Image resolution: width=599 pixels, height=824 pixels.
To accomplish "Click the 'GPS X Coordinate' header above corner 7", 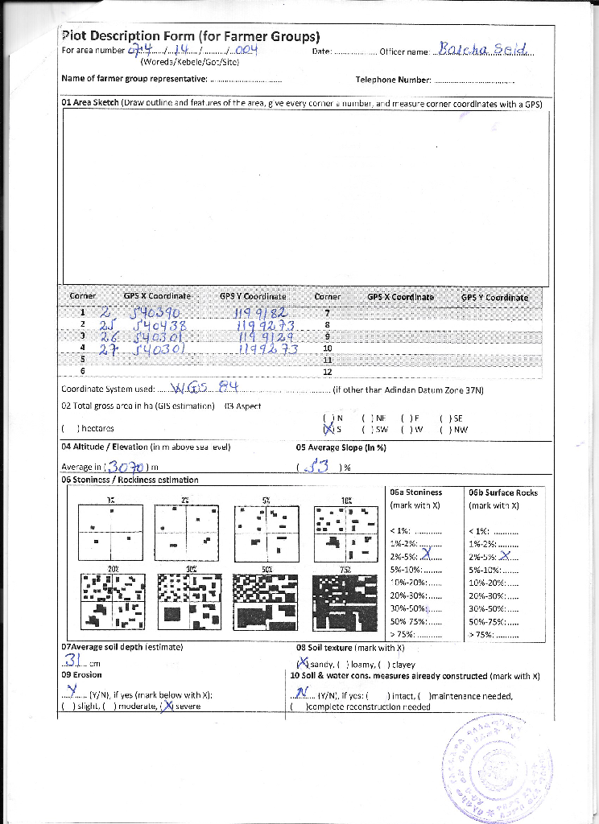I will [401, 297].
